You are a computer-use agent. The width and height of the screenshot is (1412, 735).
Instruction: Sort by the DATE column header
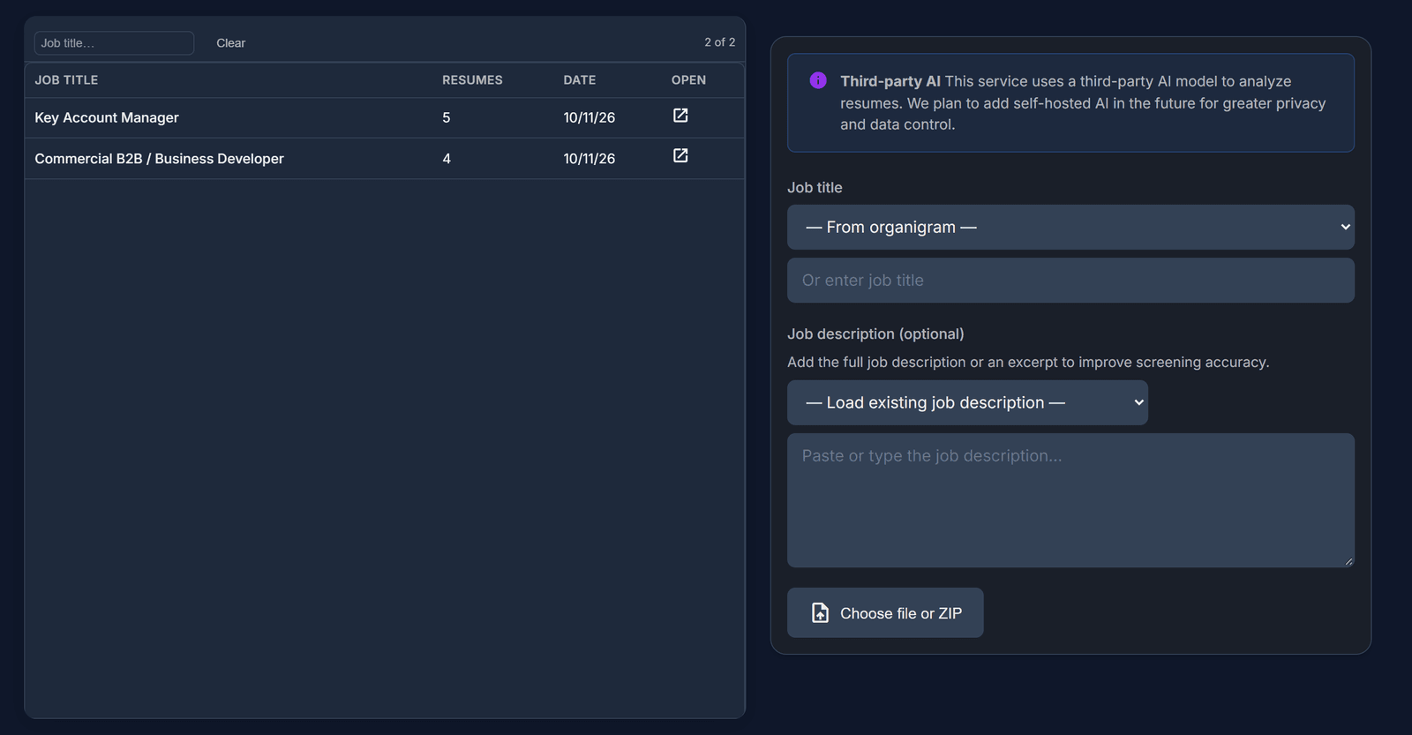pyautogui.click(x=580, y=79)
